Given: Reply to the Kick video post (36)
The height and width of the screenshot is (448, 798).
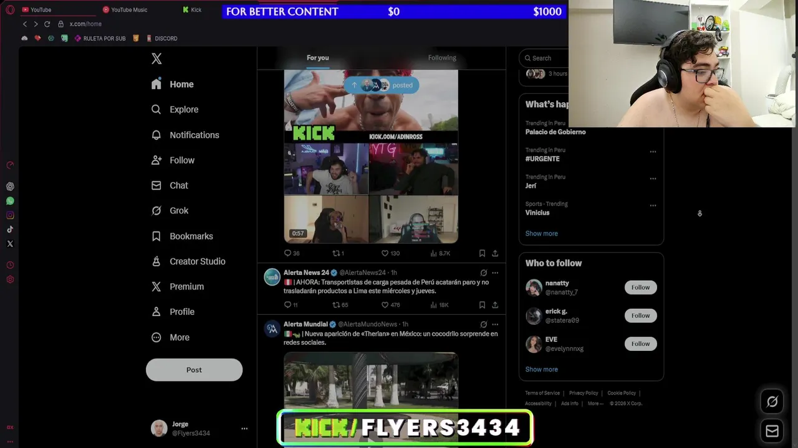Looking at the screenshot, I should [292, 253].
